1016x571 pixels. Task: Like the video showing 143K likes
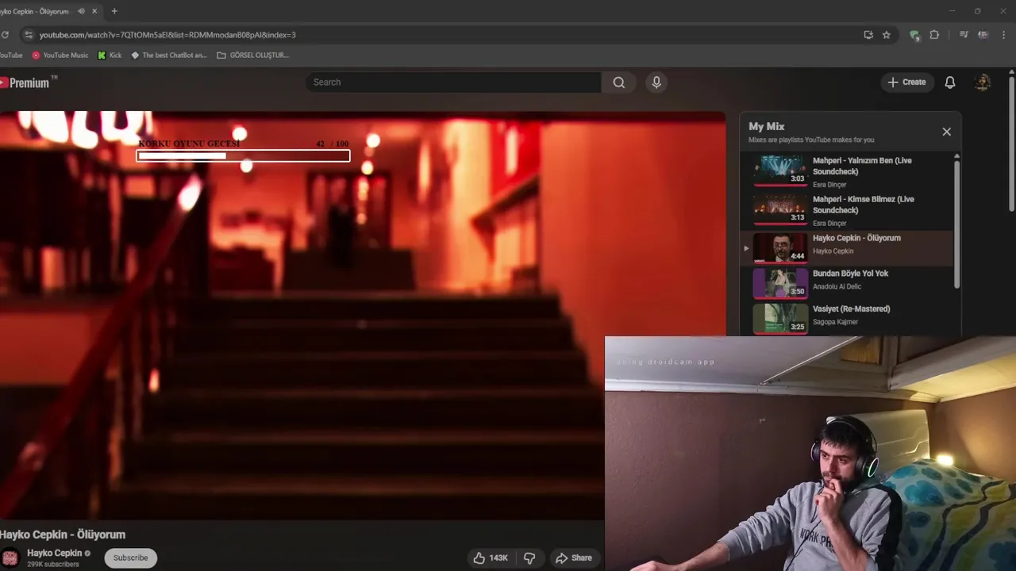491,558
